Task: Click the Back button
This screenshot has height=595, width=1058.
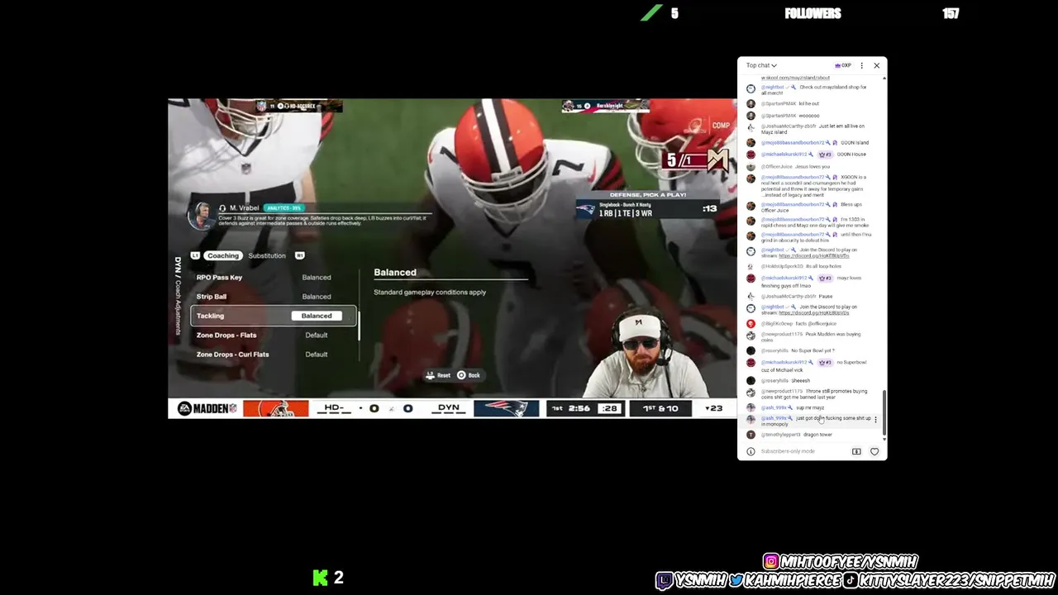Action: coord(468,375)
